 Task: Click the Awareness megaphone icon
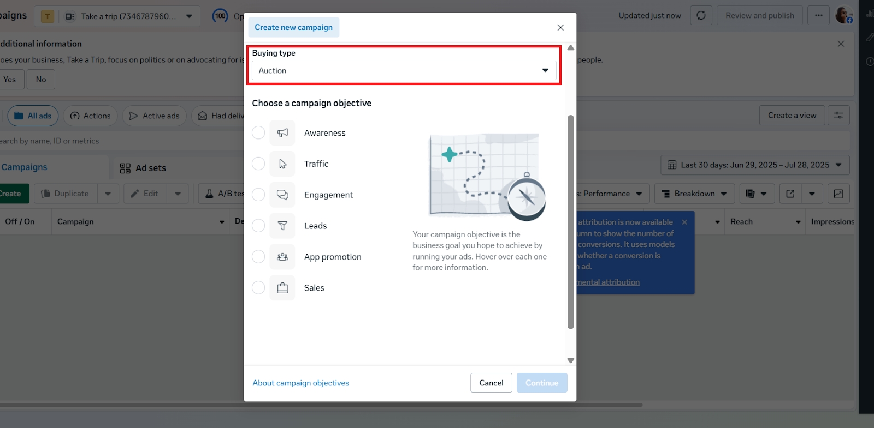coord(282,133)
